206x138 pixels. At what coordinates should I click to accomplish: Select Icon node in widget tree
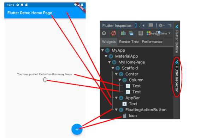[x=133, y=116]
